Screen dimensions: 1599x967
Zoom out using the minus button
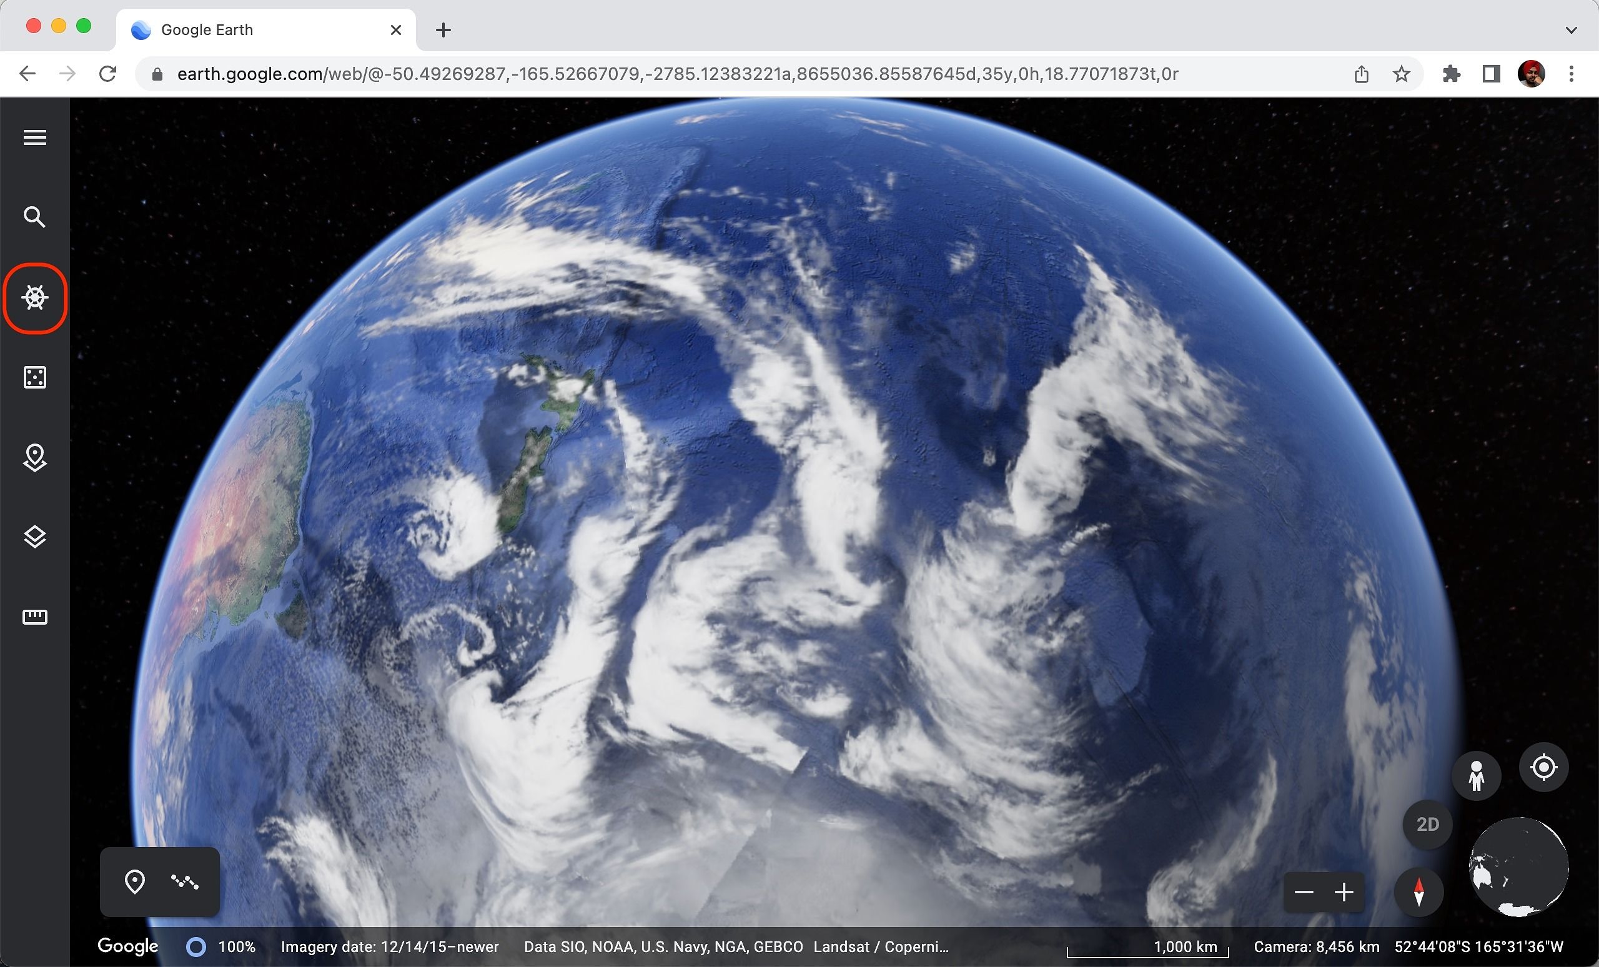(x=1304, y=891)
